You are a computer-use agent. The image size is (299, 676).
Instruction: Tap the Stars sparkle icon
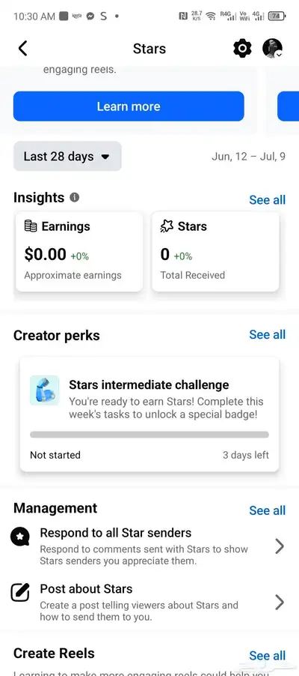click(167, 226)
